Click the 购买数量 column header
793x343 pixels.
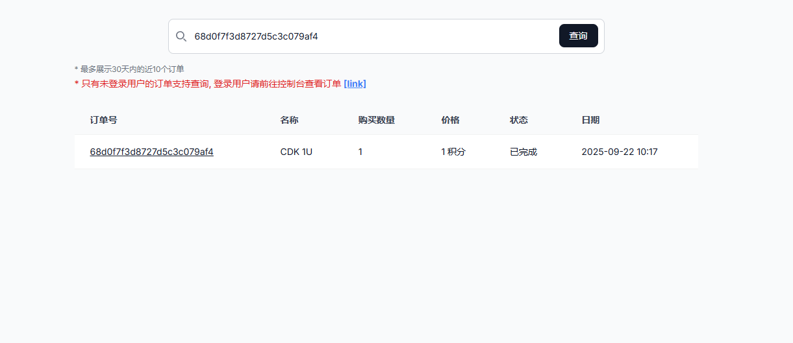pos(376,120)
